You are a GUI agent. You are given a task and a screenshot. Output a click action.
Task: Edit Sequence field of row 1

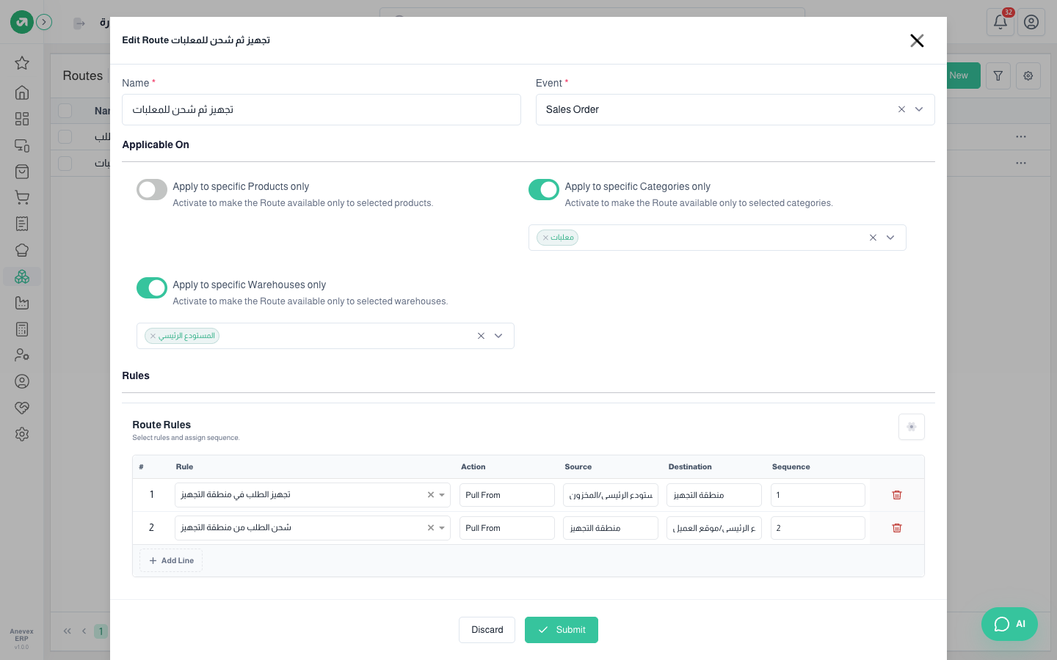tap(818, 495)
